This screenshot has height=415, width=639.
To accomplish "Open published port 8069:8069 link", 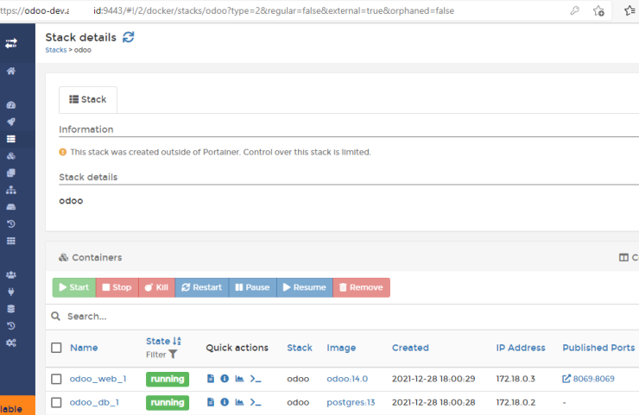I will pyautogui.click(x=588, y=379).
